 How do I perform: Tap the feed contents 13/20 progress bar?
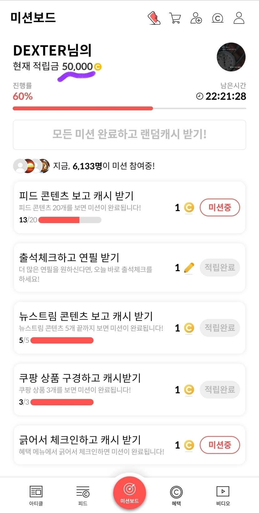click(70, 220)
